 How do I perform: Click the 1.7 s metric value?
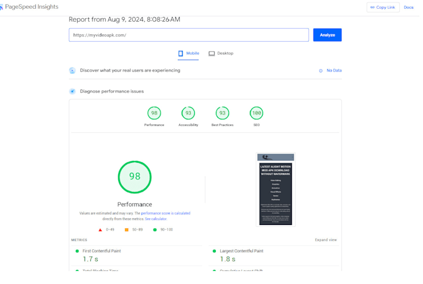(x=90, y=259)
